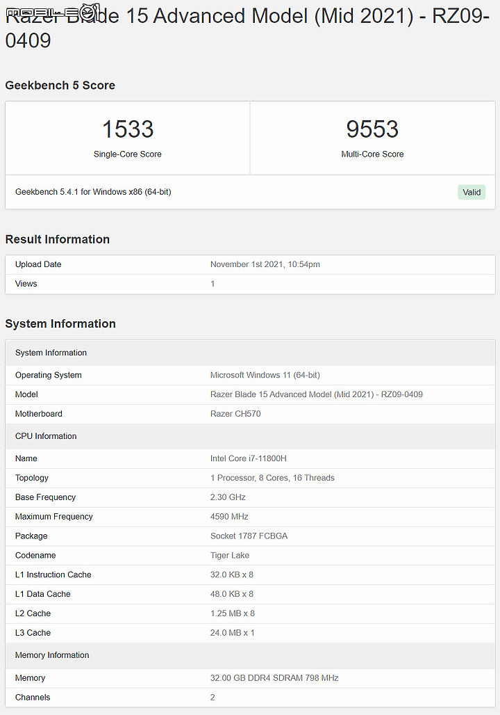This screenshot has height=715, width=500.
Task: Click the Geekbench 5 Score heading
Action: 60,86
